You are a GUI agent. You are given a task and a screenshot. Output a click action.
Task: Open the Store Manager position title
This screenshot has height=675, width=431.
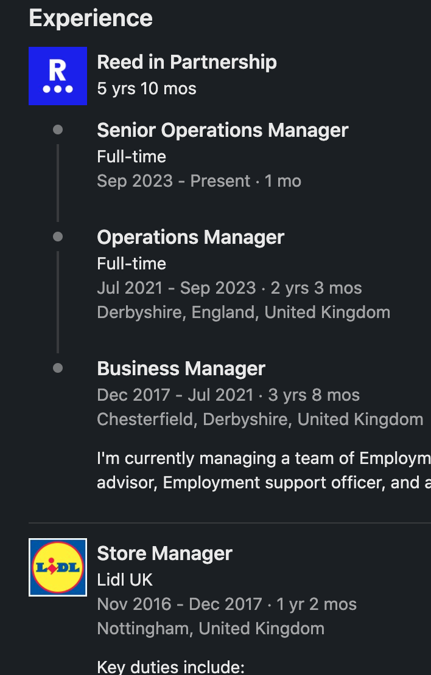tap(165, 553)
